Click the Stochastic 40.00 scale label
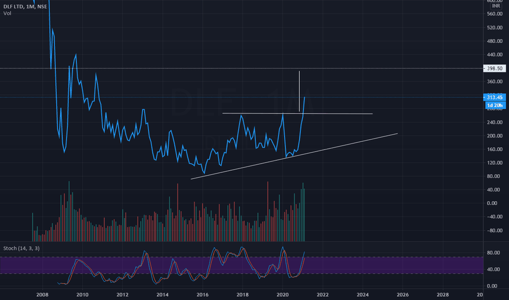Screen dimensions: 509x300 tap(493, 269)
